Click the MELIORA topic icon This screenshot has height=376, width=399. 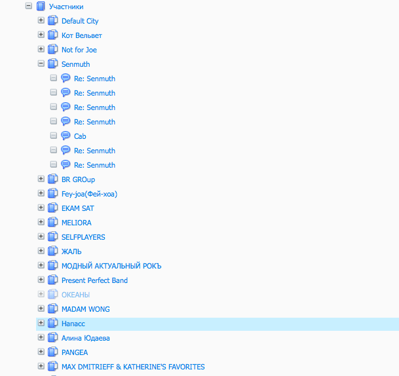(x=52, y=222)
